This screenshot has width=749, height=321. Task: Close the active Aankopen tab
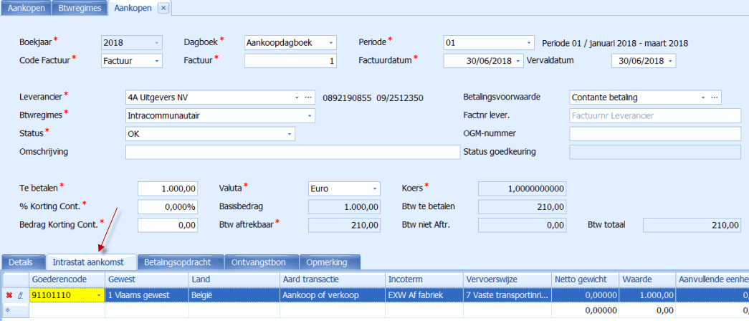tap(163, 8)
